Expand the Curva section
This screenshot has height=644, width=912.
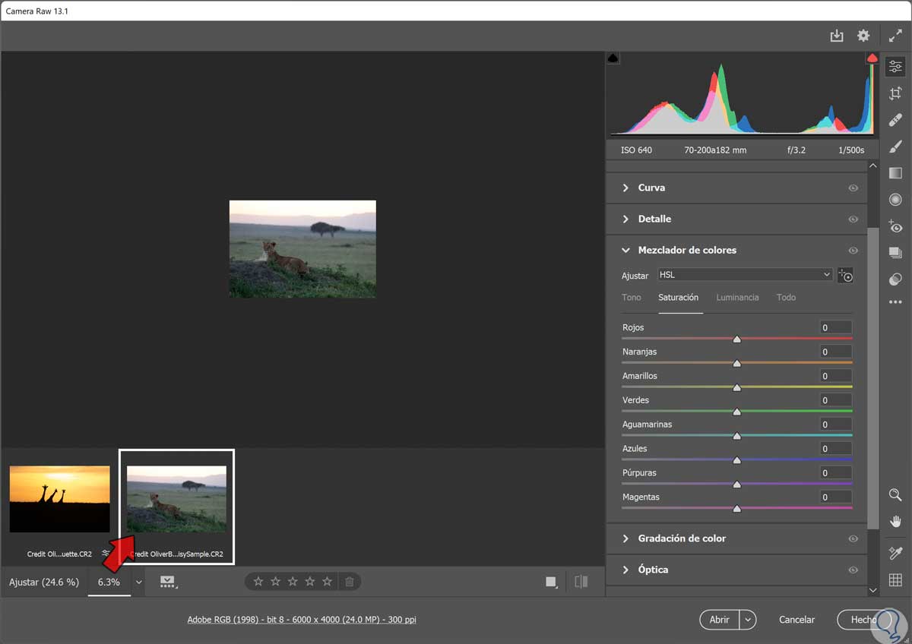625,188
